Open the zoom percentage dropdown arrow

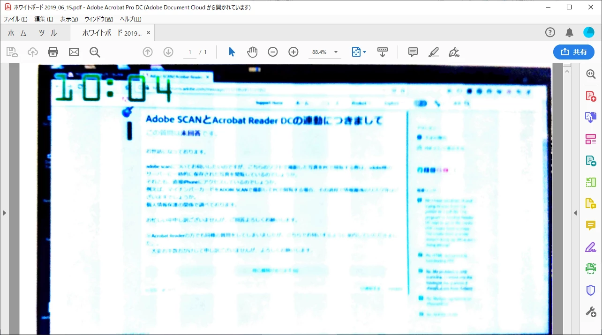[x=336, y=52]
